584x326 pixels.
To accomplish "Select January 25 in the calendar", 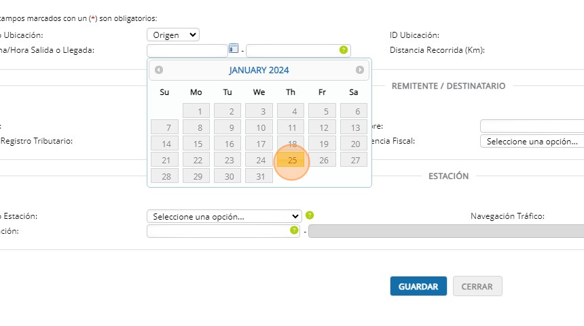I will [291, 160].
